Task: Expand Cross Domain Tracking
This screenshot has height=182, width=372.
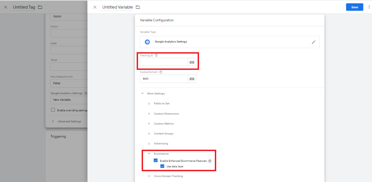Action: point(149,176)
